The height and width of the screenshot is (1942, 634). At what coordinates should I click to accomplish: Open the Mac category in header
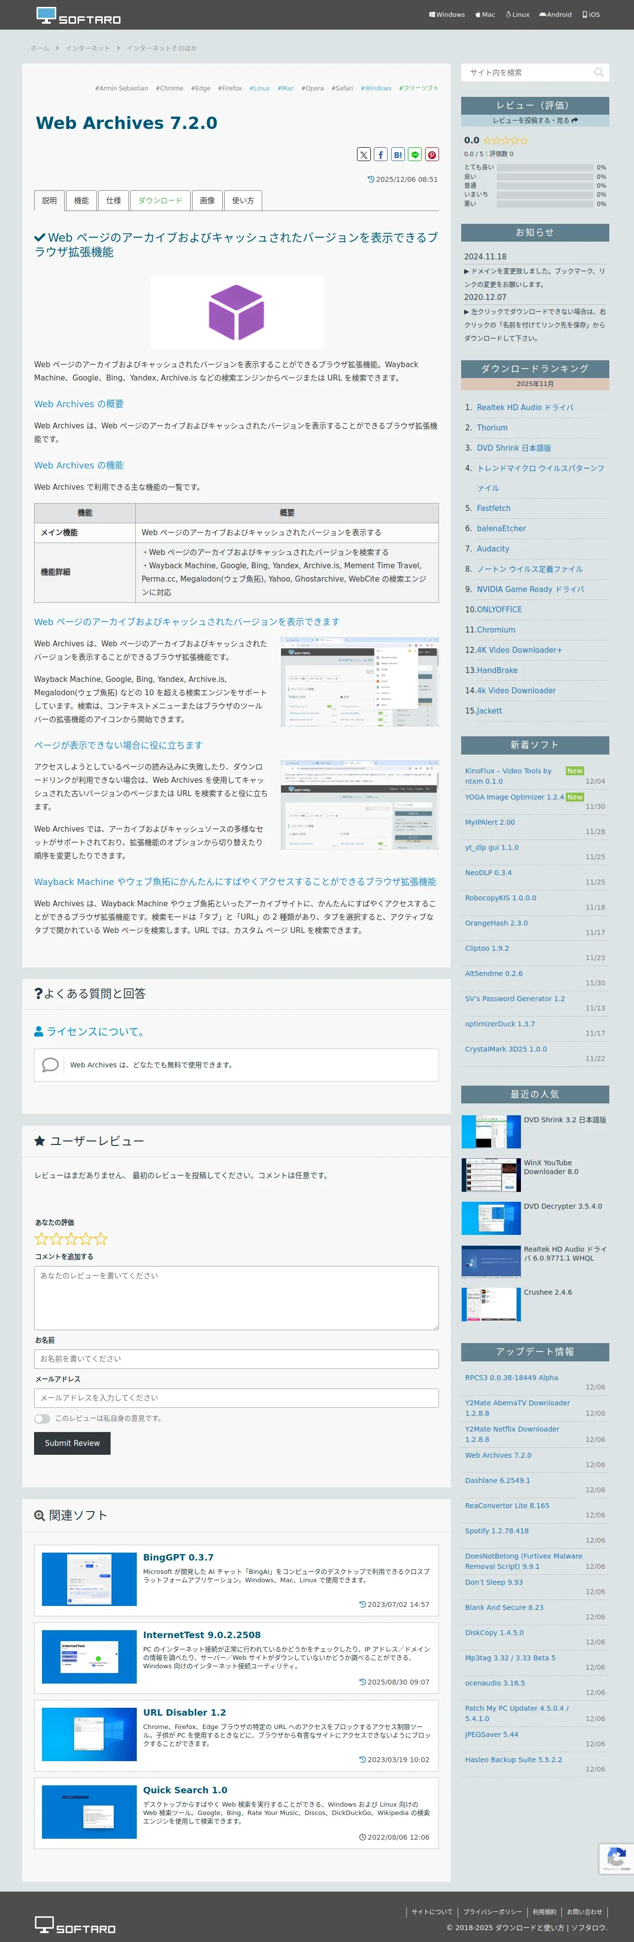click(485, 14)
